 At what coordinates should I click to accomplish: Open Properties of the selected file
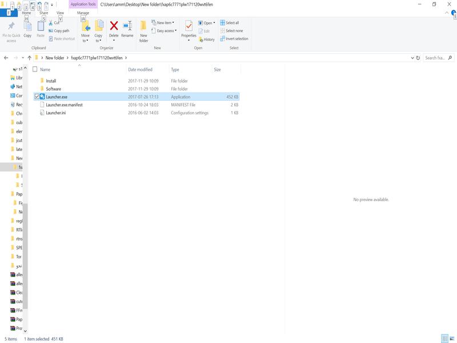189,29
